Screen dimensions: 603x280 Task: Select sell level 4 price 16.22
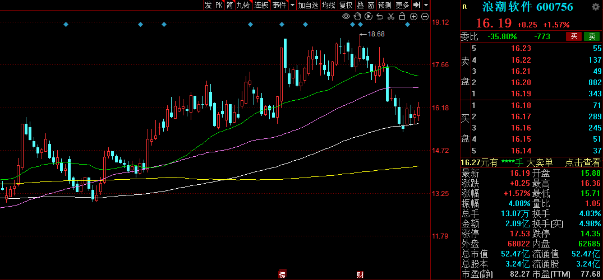pyautogui.click(x=521, y=60)
